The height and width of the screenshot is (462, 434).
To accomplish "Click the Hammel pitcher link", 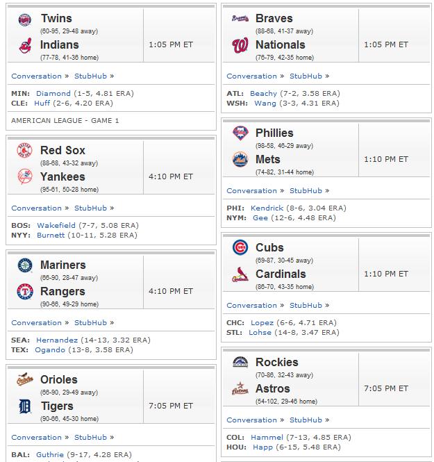I will pos(267,437).
